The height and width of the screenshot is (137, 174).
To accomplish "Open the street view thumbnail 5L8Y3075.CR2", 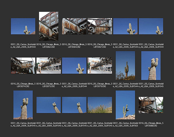I will pyautogui.click(x=49, y=66).
